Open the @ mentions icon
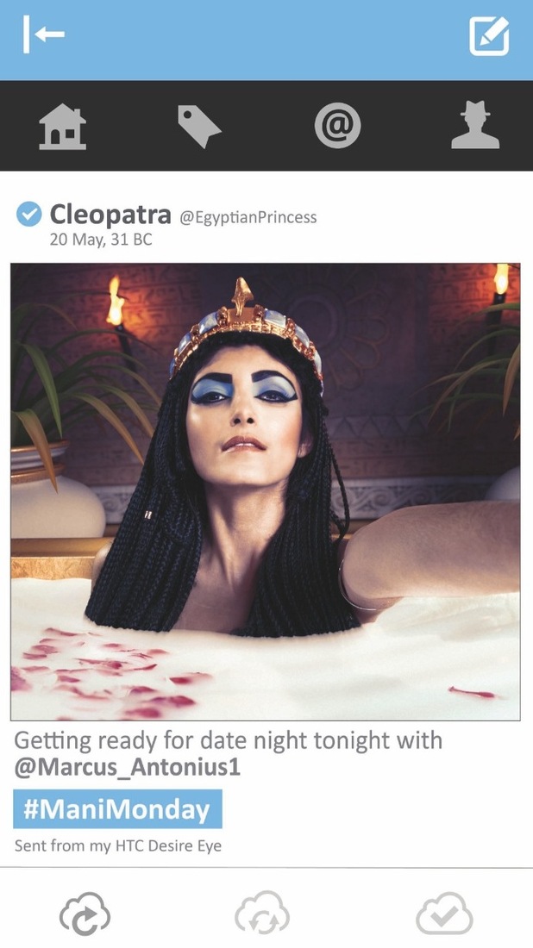The image size is (533, 948). (x=337, y=126)
